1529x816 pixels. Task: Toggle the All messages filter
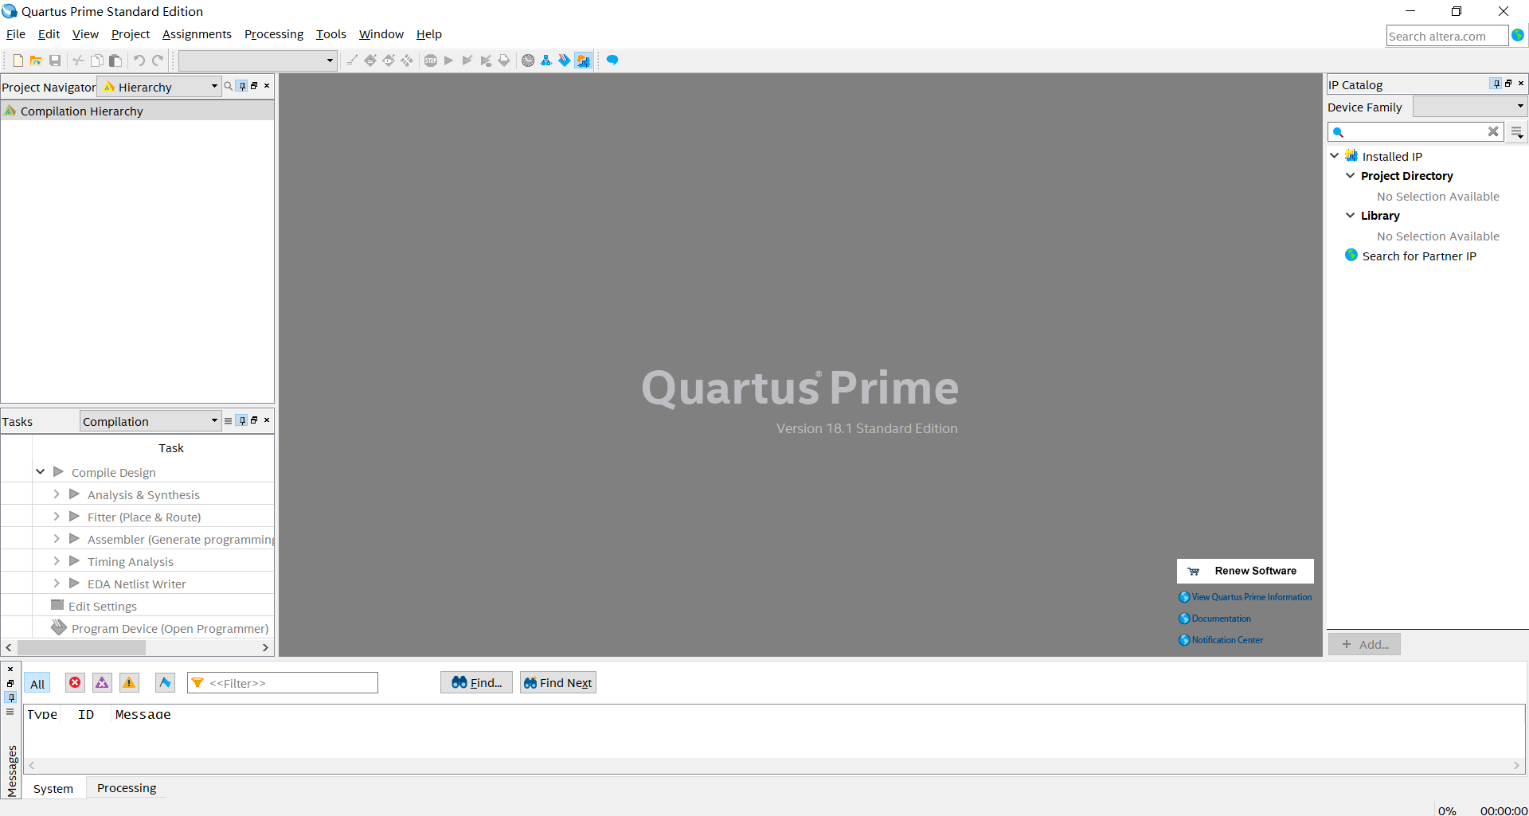(x=37, y=683)
